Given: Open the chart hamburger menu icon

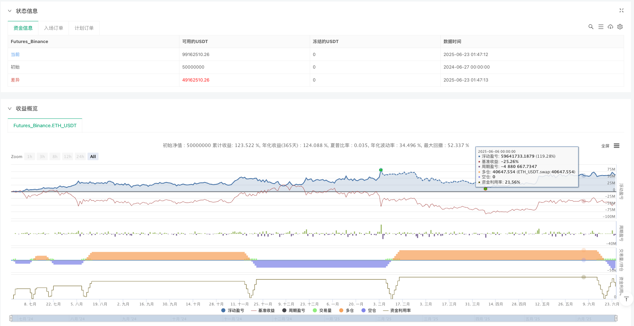Looking at the screenshot, I should (616, 146).
